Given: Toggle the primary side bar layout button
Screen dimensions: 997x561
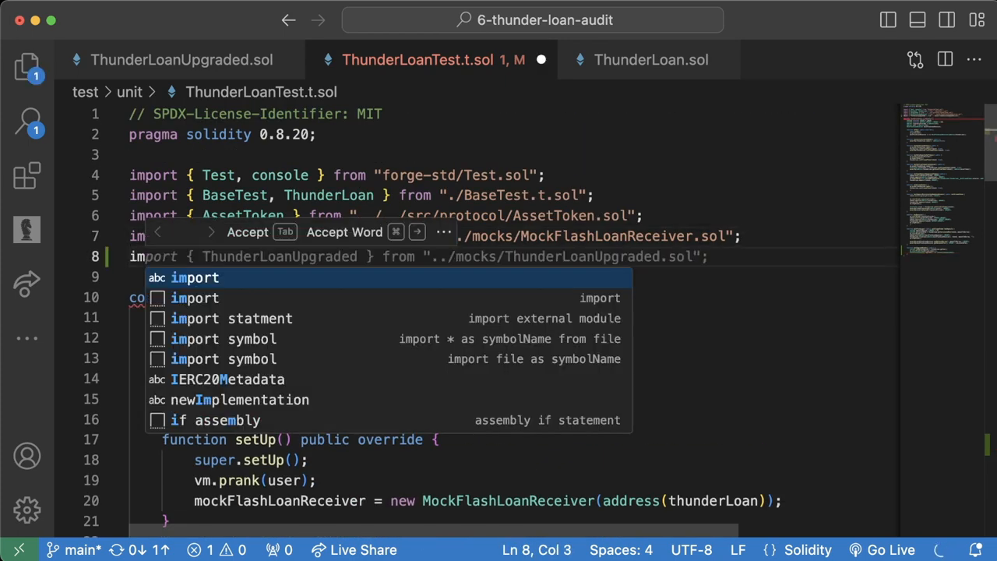Looking at the screenshot, I should (x=888, y=20).
